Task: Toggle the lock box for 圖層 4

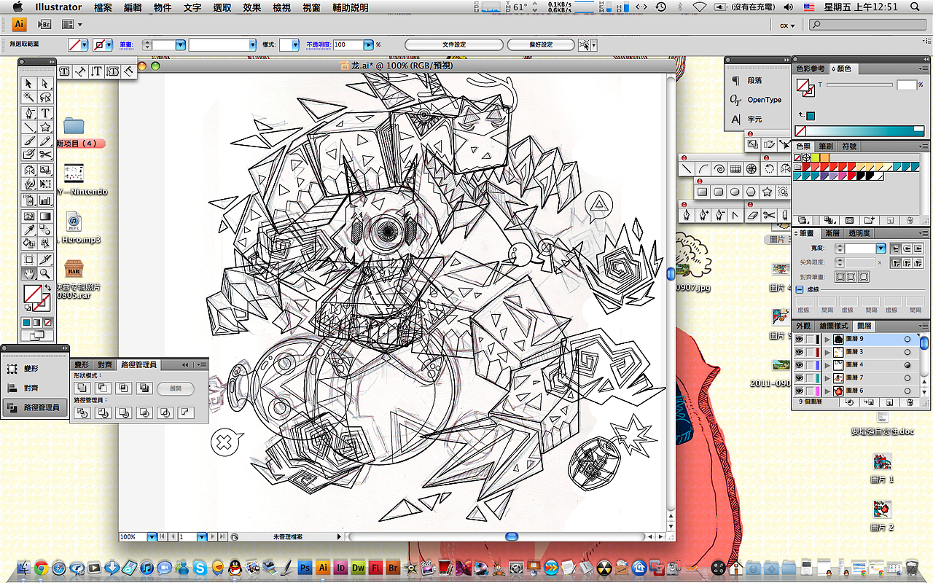Action: (811, 365)
